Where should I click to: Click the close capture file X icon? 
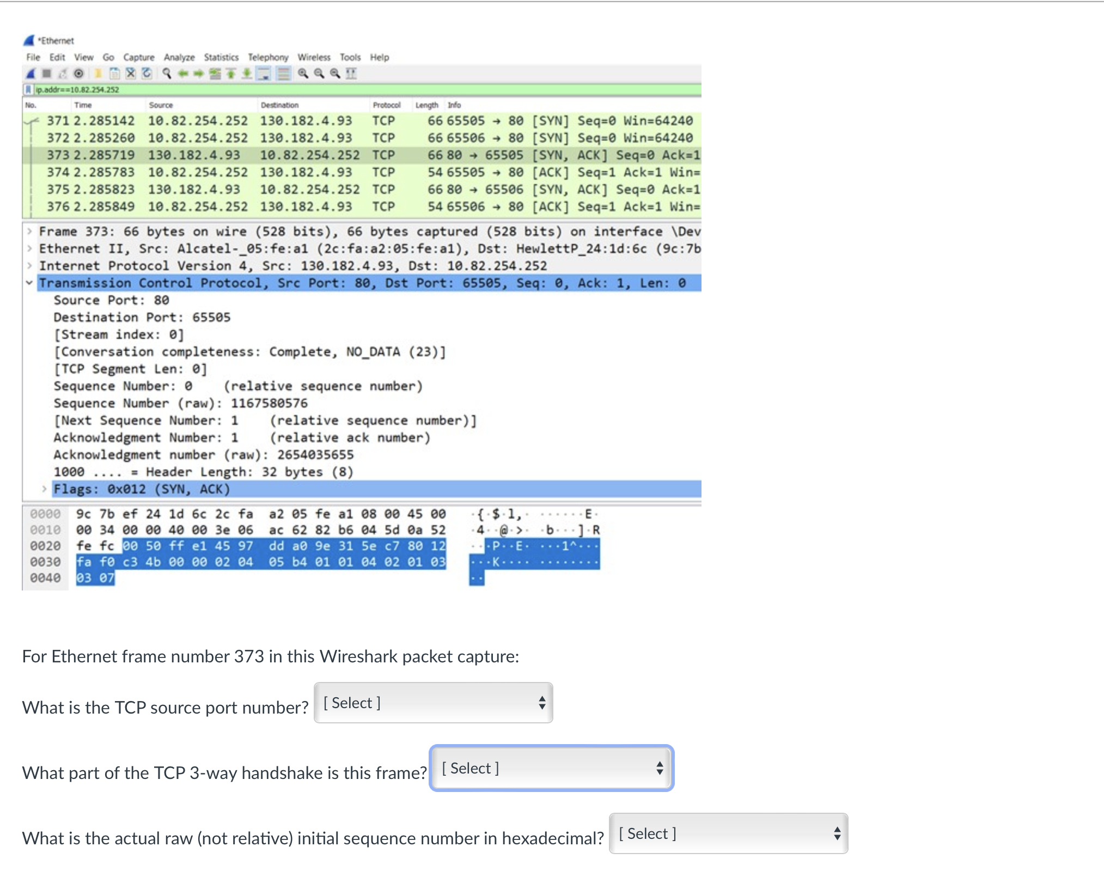132,74
